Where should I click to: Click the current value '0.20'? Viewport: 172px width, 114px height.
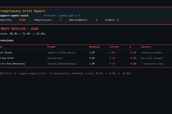[112, 64]
